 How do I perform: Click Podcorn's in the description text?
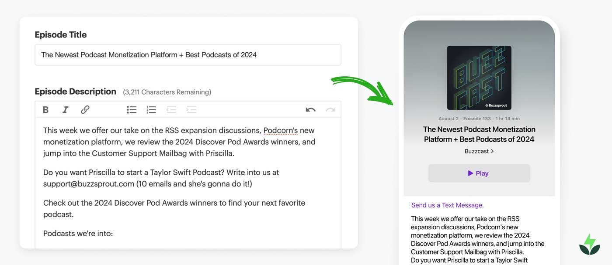[x=280, y=130]
